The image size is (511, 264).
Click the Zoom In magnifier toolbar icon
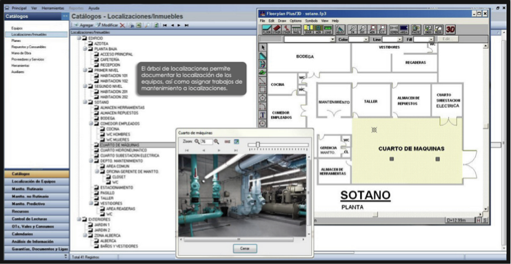352,30
